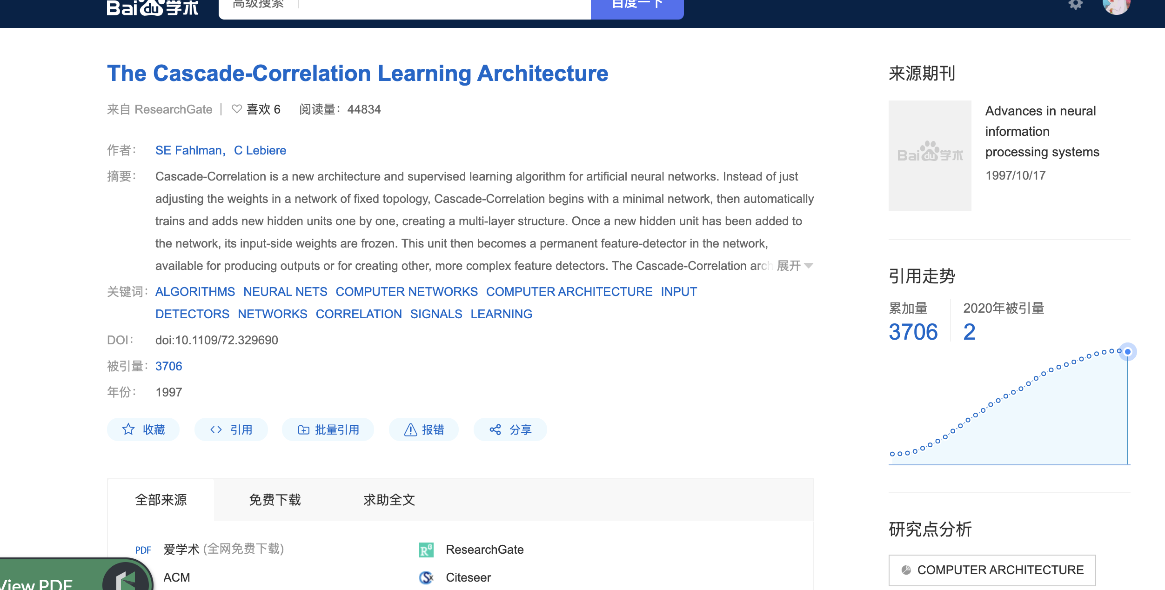Screen dimensions: 1165x590
Task: Click the user avatar in header
Action: tap(1116, 6)
